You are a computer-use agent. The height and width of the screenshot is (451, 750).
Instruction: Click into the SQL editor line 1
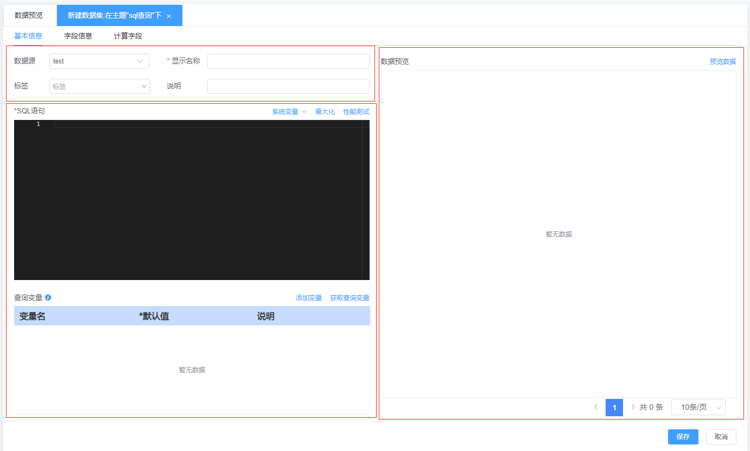208,124
